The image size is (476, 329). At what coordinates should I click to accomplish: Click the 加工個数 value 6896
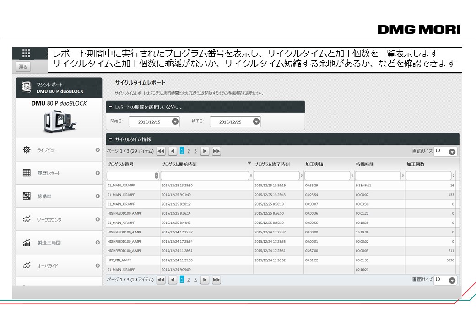pos(450,260)
